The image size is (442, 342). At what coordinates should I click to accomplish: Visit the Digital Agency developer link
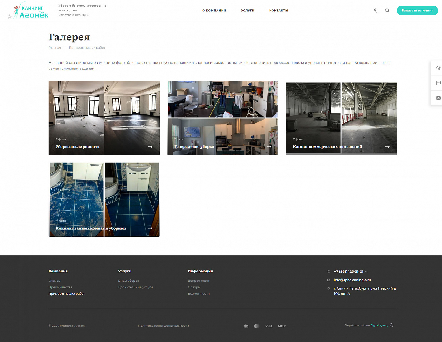(x=380, y=325)
